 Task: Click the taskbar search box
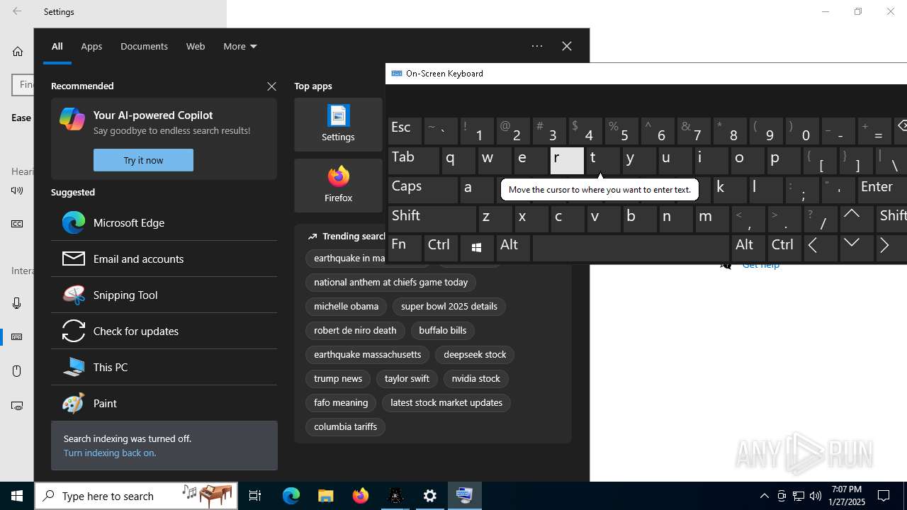pyautogui.click(x=135, y=496)
